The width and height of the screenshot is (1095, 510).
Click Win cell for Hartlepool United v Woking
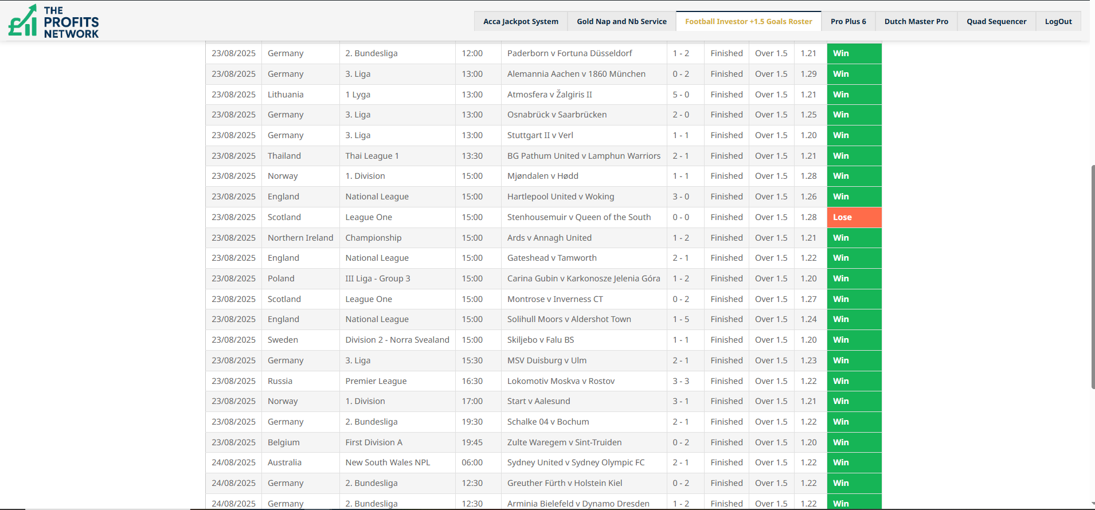point(854,197)
